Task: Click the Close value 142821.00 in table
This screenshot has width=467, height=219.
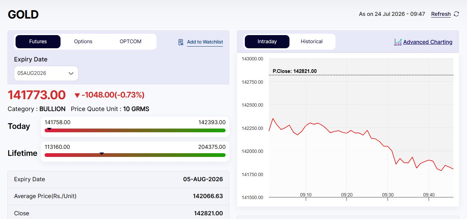Action: (208, 213)
